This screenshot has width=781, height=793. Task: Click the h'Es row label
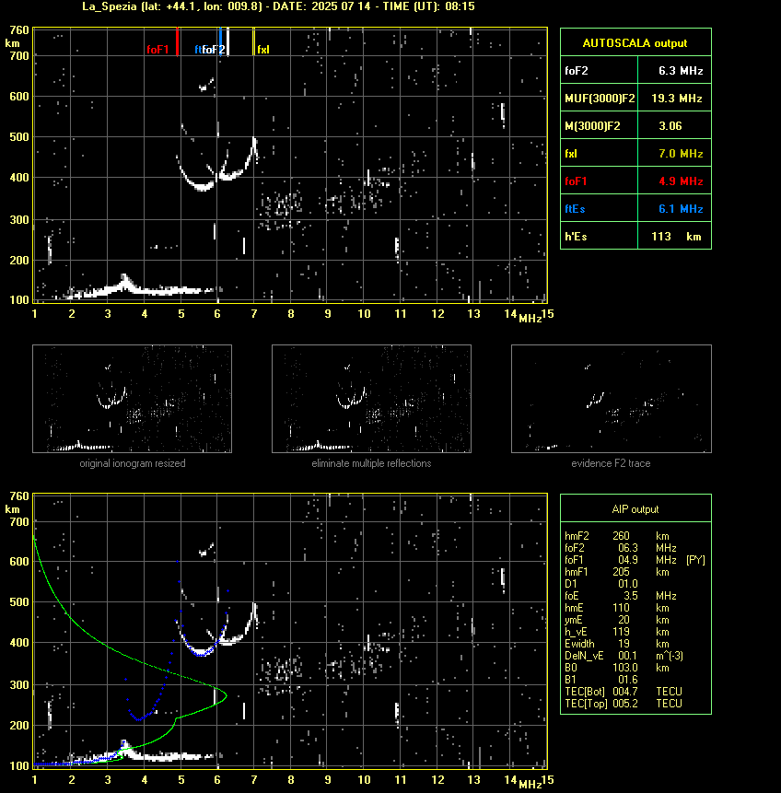click(x=576, y=236)
